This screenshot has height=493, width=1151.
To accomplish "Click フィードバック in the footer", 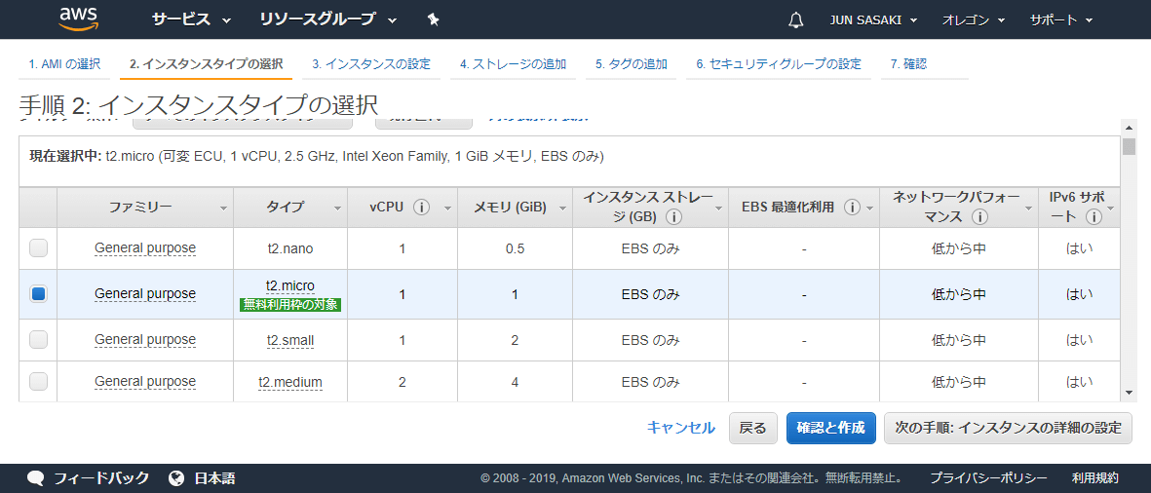I will [101, 478].
